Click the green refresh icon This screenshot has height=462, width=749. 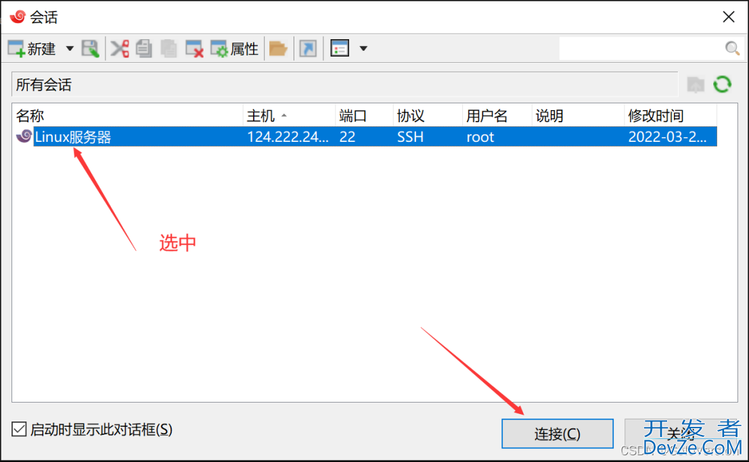(x=722, y=84)
